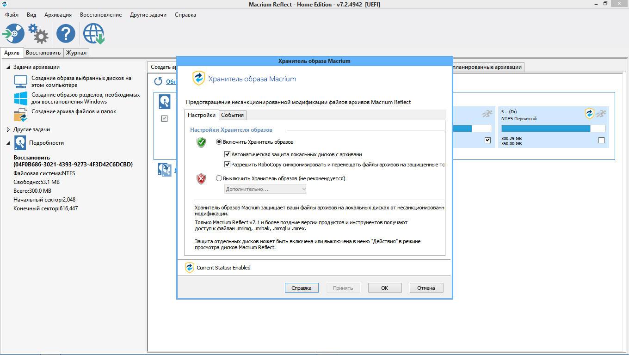Open the запланированные архивации tab
This screenshot has height=355, width=629.
coord(488,67)
